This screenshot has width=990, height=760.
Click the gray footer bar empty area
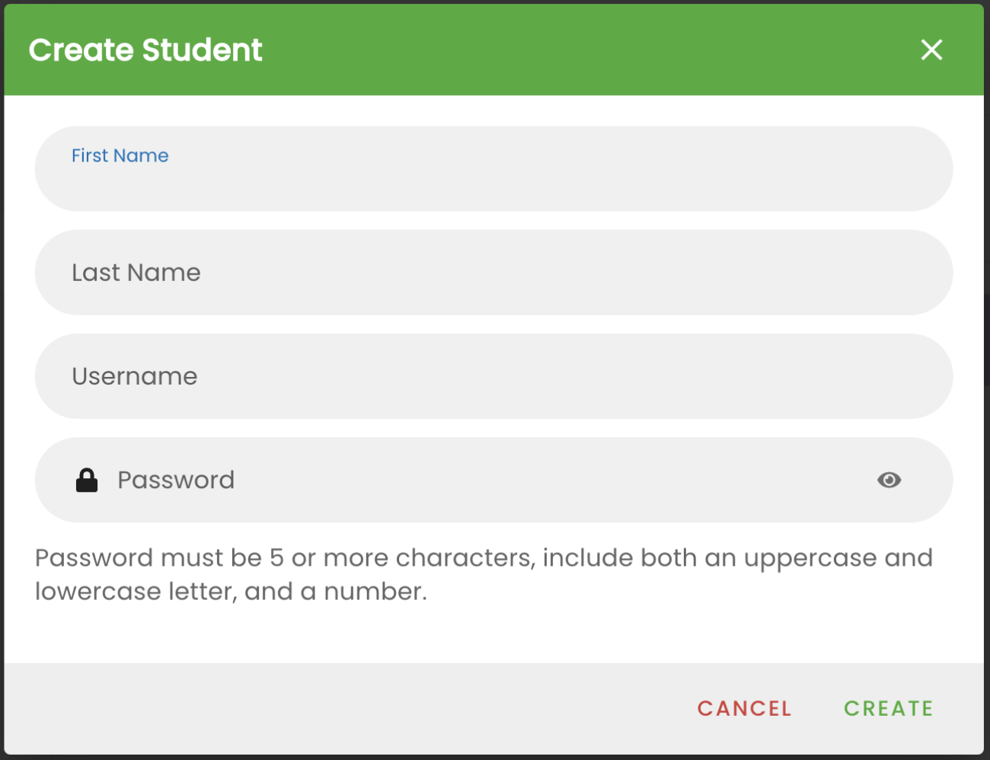coord(343,708)
